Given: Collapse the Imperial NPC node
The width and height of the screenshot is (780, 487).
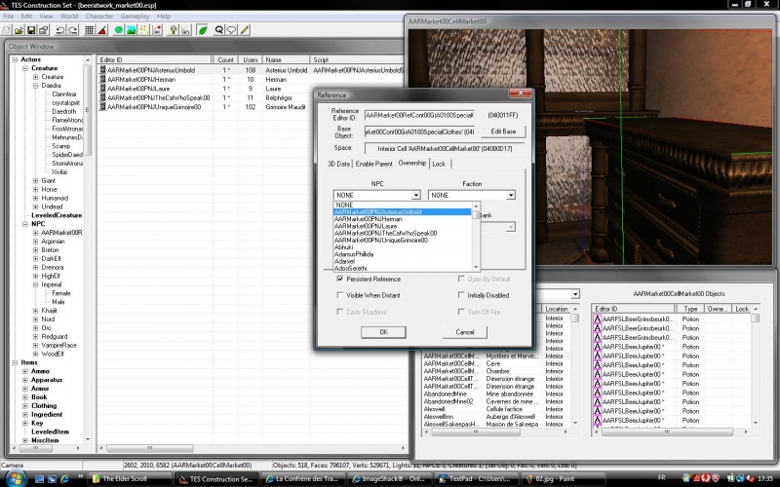Looking at the screenshot, I should coord(35,284).
